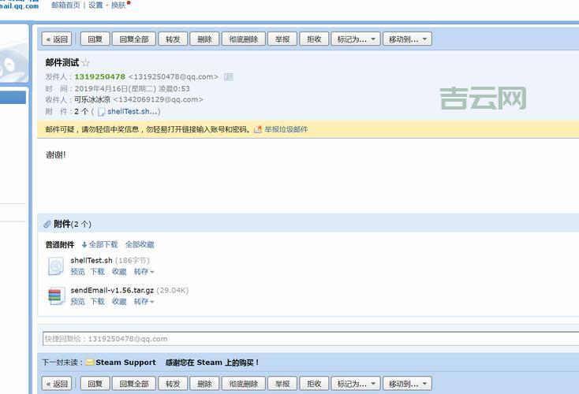Expand top 移动到... dropdown

point(407,39)
